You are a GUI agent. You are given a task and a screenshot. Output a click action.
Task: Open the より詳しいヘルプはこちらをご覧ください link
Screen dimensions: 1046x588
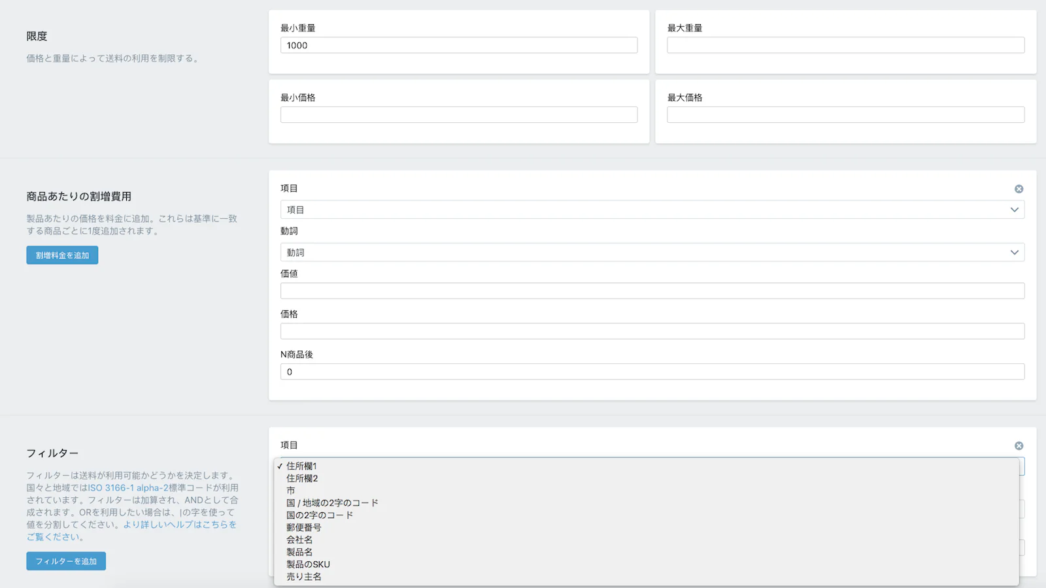(131, 531)
